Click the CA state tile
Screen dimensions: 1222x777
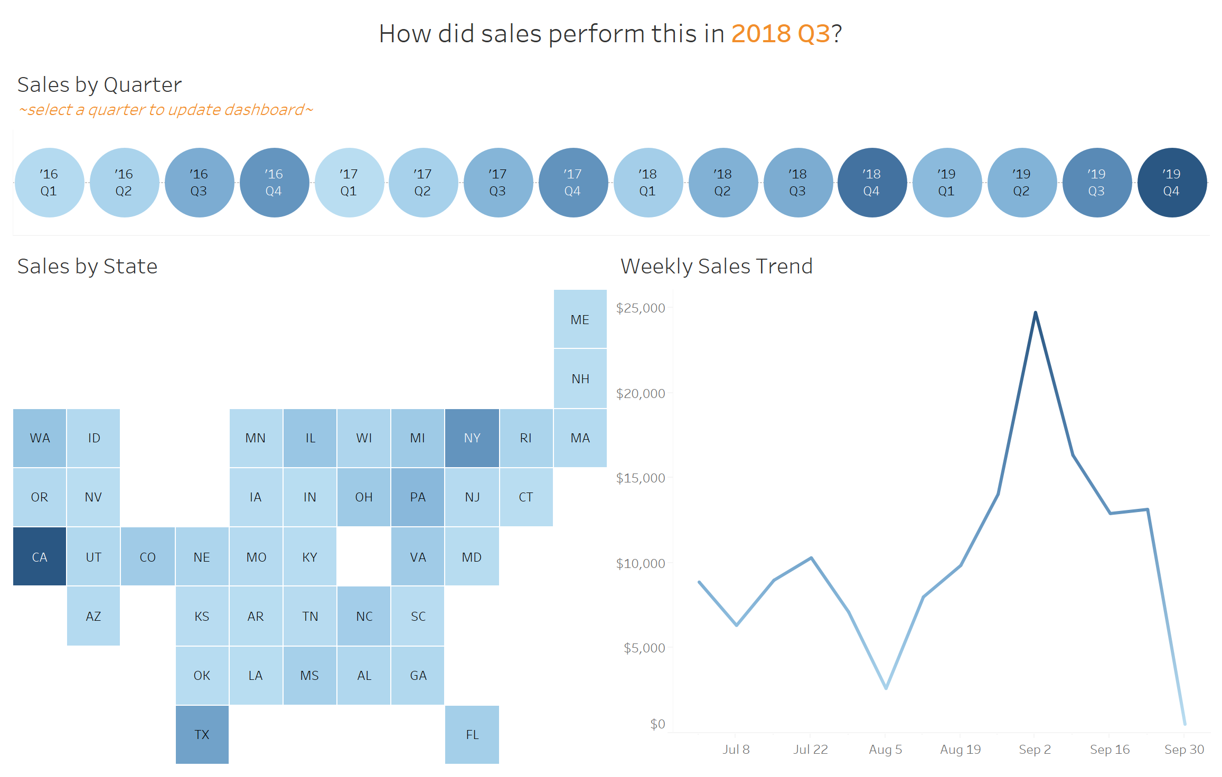40,556
